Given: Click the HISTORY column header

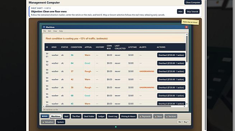Looking at the screenshot, I should 100,47.
